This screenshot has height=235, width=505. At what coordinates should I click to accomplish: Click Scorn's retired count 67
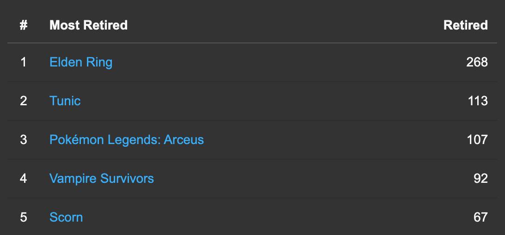[x=480, y=217]
